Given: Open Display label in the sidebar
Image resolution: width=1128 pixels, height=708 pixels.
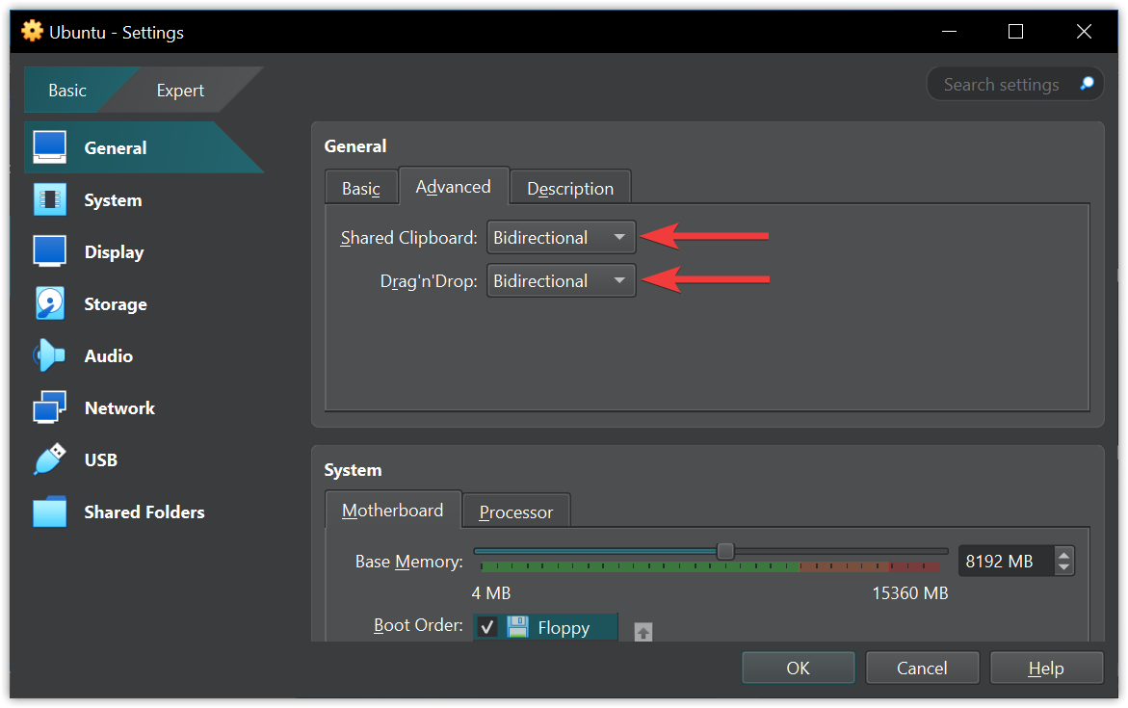Looking at the screenshot, I should click(x=115, y=251).
